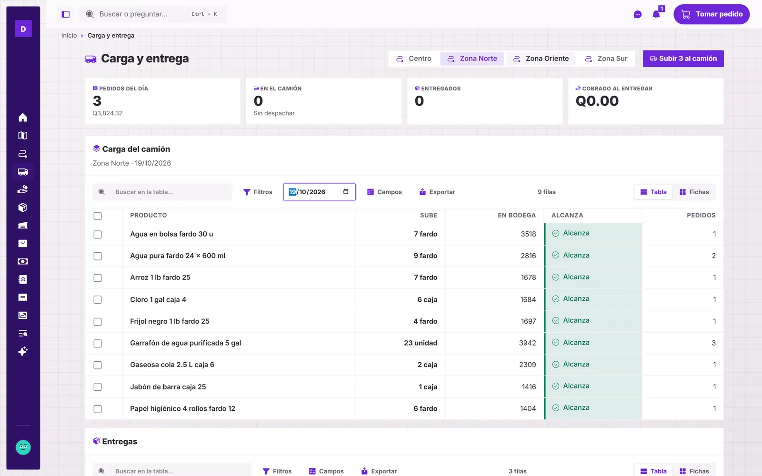Open Exportar in the Carga del camión table
This screenshot has height=476, width=762.
(437, 192)
